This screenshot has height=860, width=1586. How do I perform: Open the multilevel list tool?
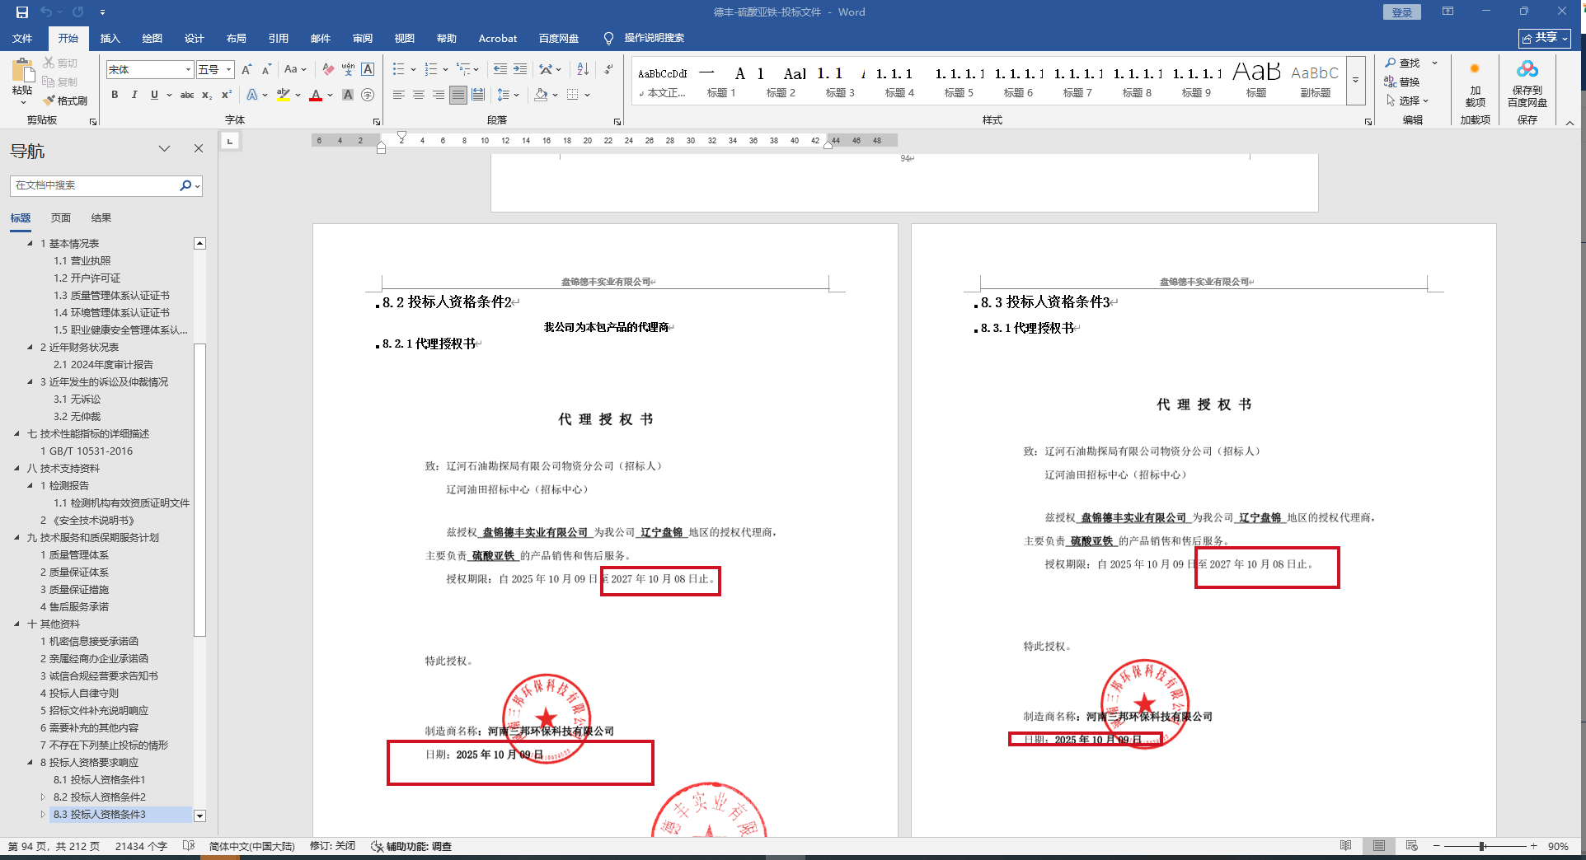click(x=464, y=70)
